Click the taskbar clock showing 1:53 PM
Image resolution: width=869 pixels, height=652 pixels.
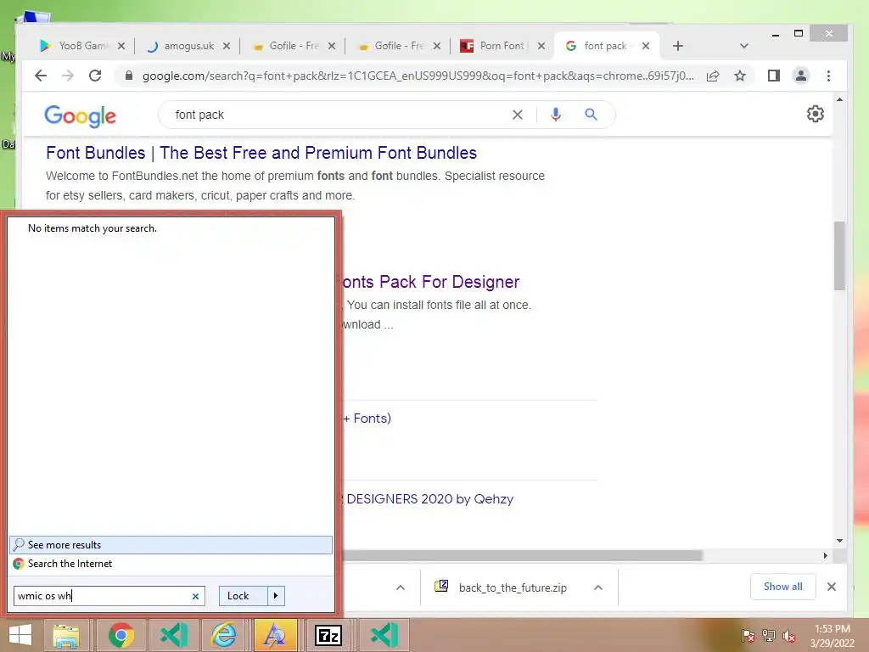point(832,636)
